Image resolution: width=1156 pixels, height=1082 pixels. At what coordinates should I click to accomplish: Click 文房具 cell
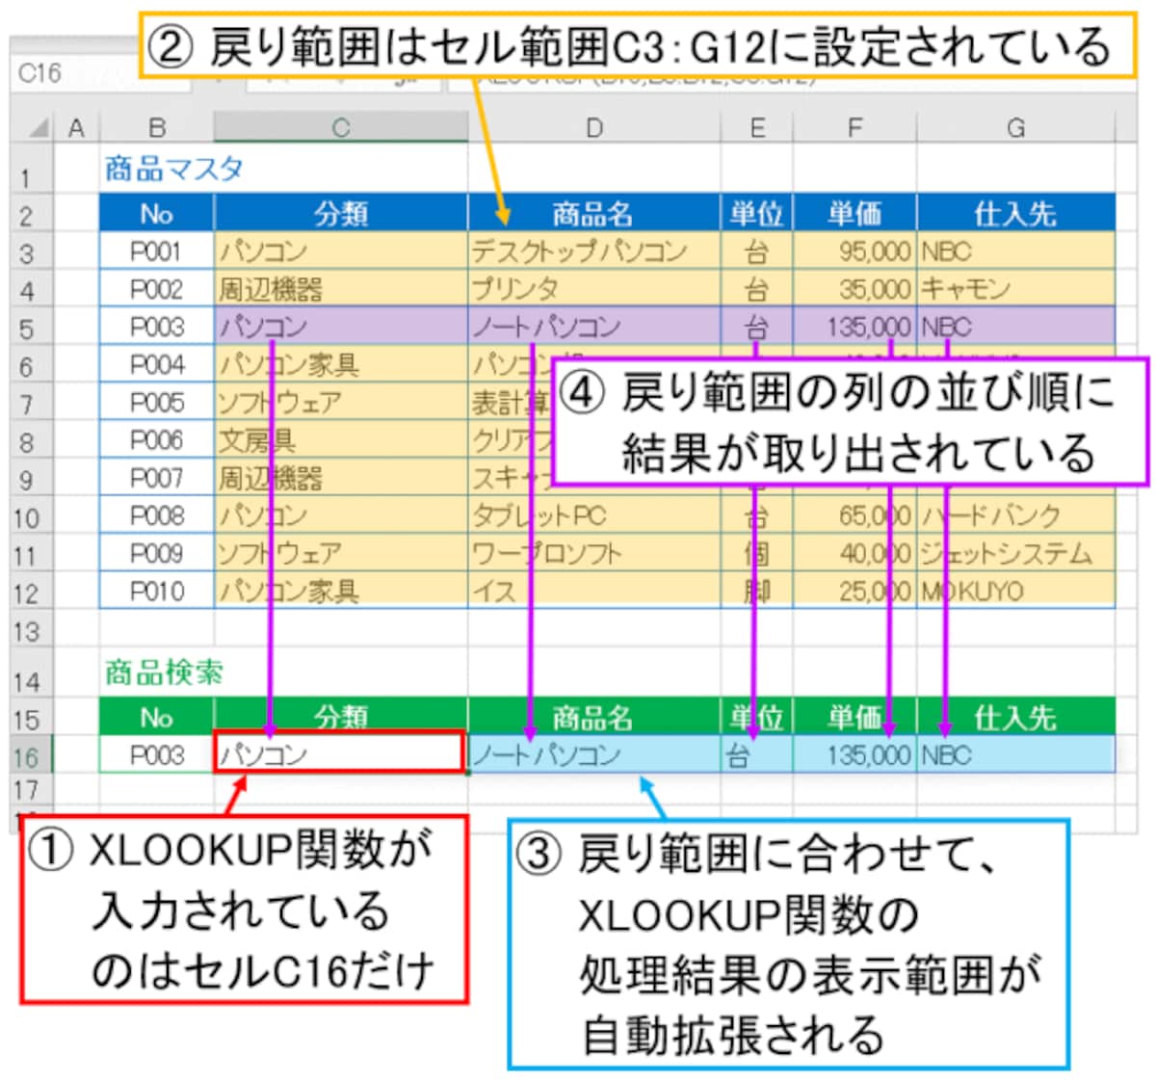(341, 439)
